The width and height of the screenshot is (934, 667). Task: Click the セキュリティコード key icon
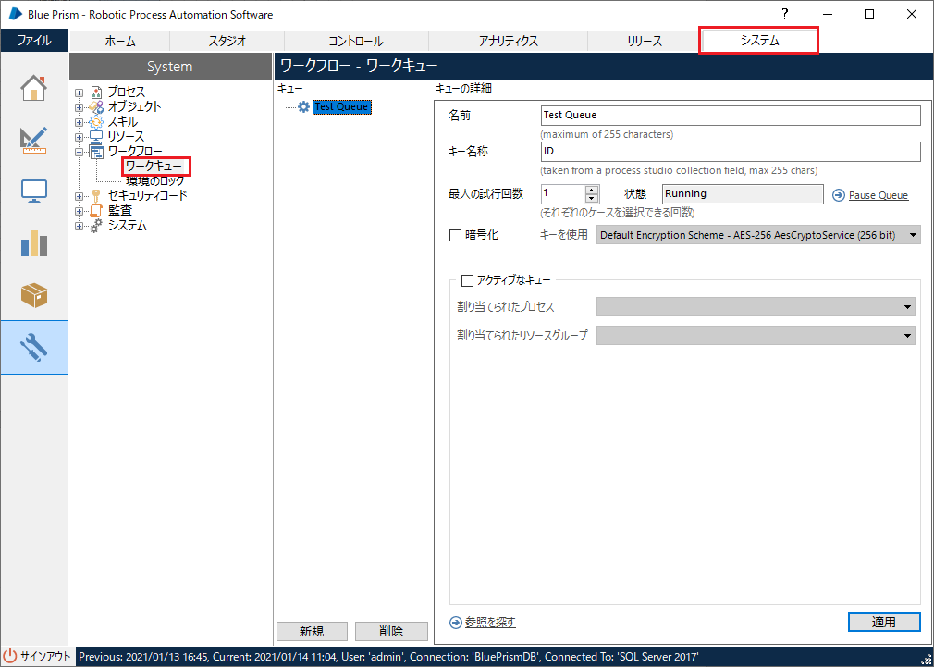tap(96, 196)
